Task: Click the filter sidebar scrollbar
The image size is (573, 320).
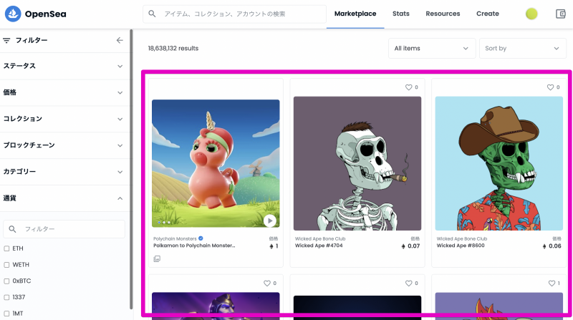Action: pos(131,170)
